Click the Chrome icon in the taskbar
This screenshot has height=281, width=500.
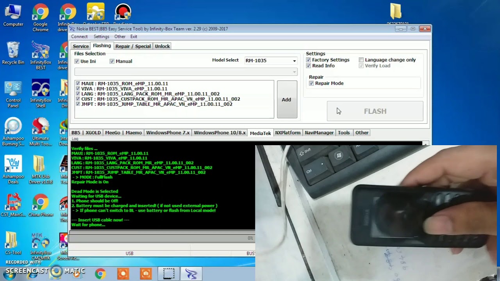pos(100,274)
